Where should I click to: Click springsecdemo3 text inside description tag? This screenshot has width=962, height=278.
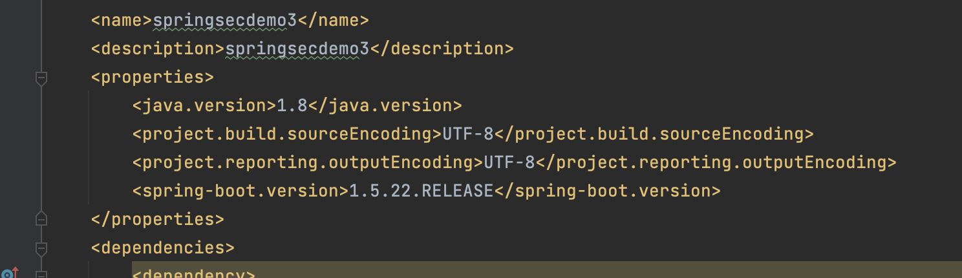pyautogui.click(x=297, y=49)
